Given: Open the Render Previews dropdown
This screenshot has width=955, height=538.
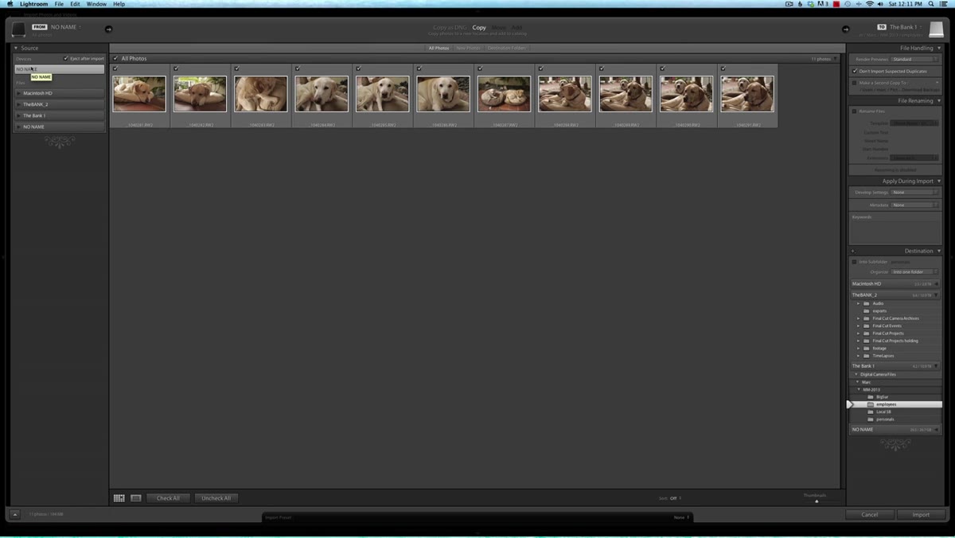Looking at the screenshot, I should coord(914,59).
